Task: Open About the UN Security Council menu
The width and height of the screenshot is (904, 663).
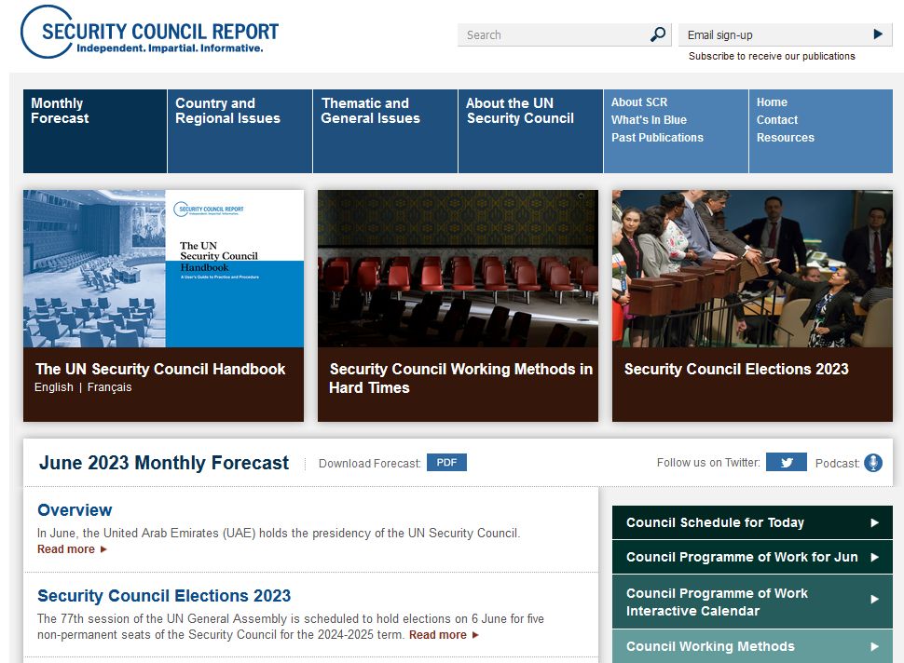Action: pos(530,131)
